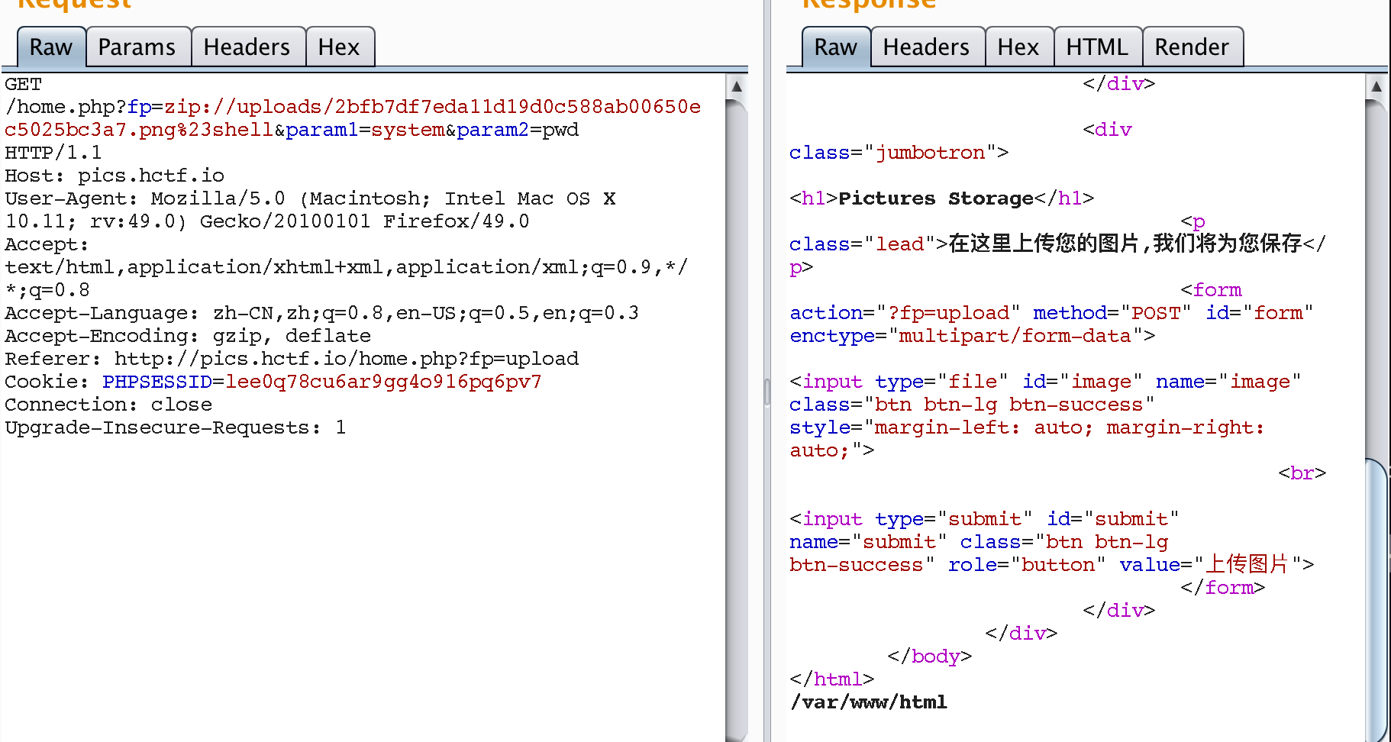Click the closing </html> tag
Screen dimensions: 1391x742
[x=832, y=679]
